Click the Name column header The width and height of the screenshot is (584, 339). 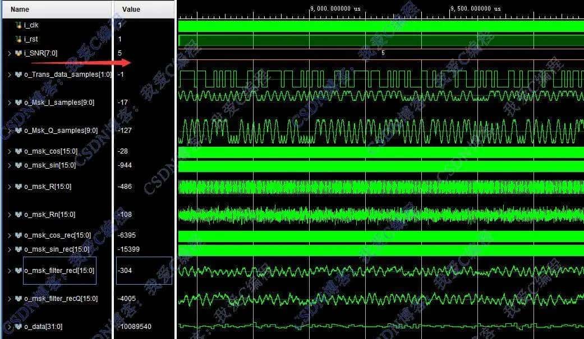19,9
